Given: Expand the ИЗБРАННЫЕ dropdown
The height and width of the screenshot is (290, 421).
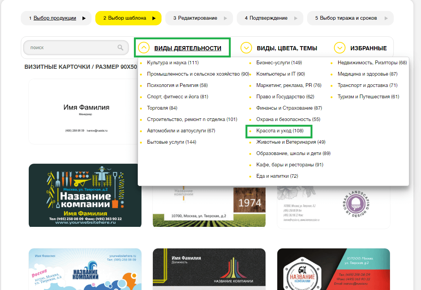Looking at the screenshot, I should (339, 48).
